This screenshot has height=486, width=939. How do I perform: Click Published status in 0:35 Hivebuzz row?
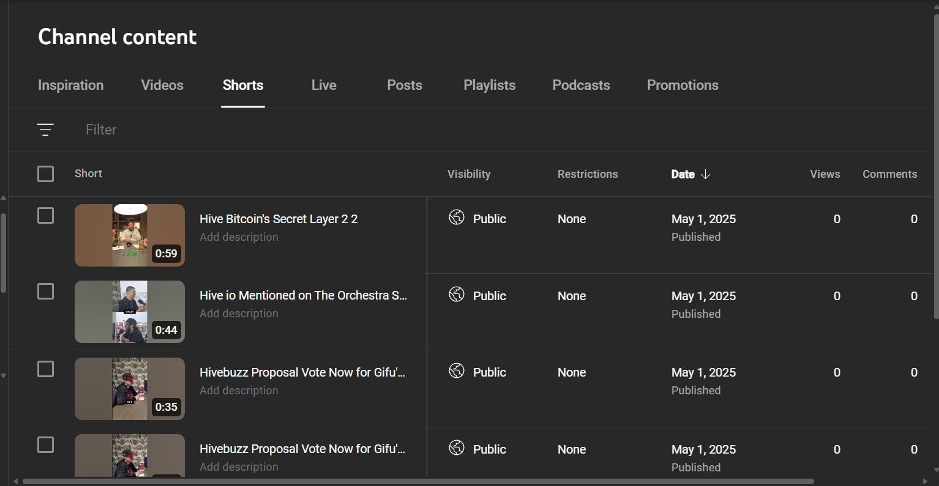point(696,391)
